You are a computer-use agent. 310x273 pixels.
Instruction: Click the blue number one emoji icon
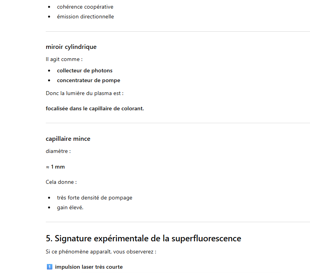(x=49, y=267)
